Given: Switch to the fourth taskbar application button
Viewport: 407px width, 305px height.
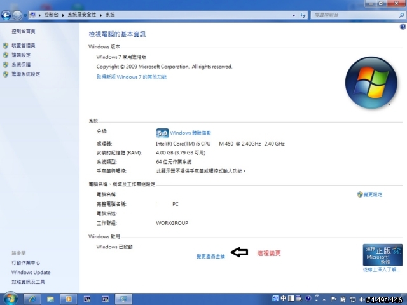Looking at the screenshot, I should [87, 299].
